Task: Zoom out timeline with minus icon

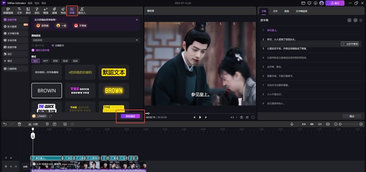Action: point(336,124)
